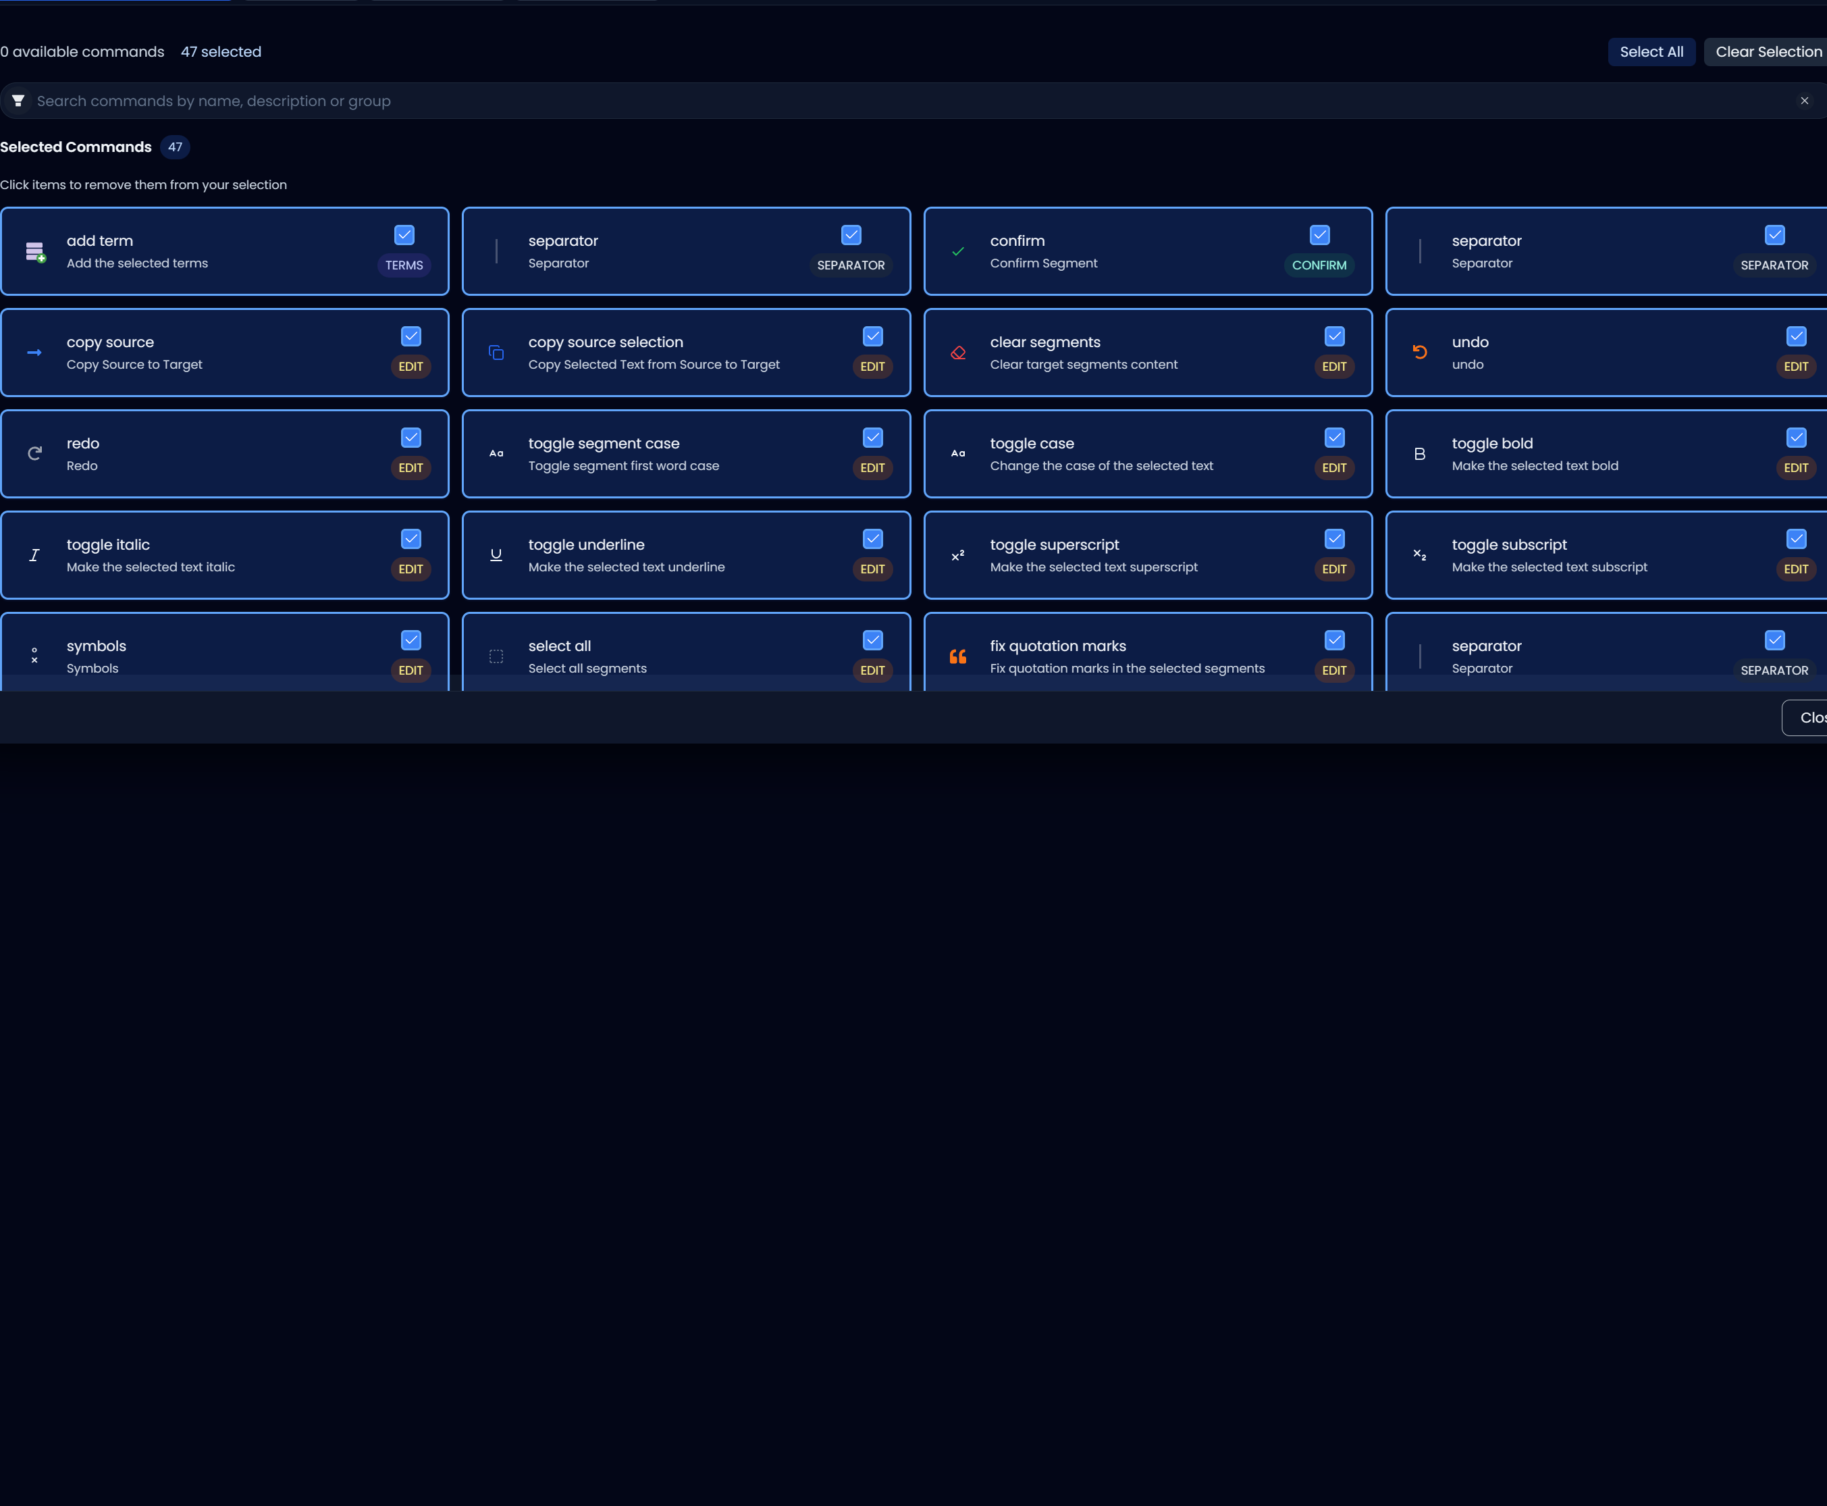Switch to the third tab at the top
1827x1506 pixels.
click(438, 3)
